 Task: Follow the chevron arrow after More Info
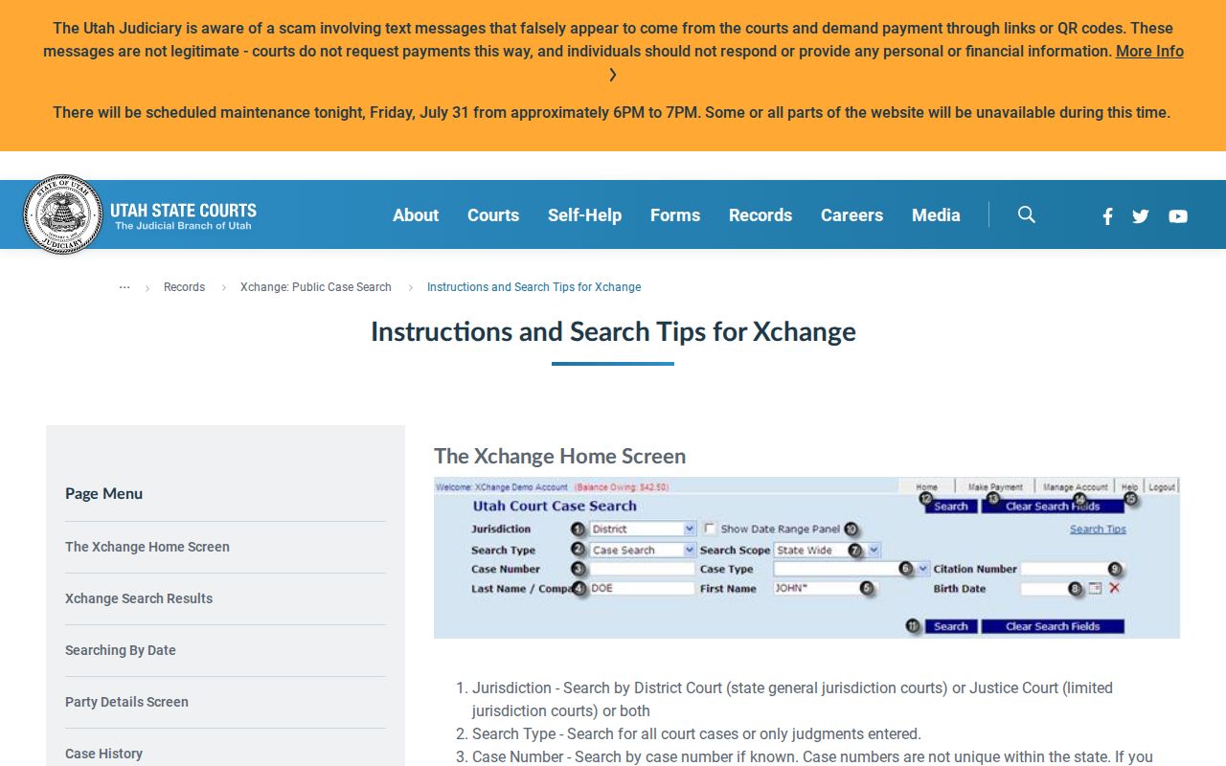tap(613, 75)
